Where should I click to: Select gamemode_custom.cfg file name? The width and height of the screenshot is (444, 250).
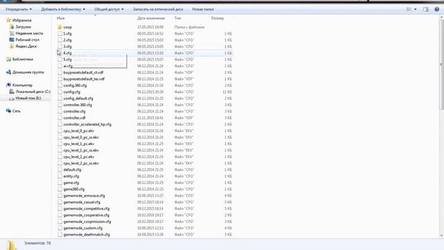pyautogui.click(x=83, y=228)
